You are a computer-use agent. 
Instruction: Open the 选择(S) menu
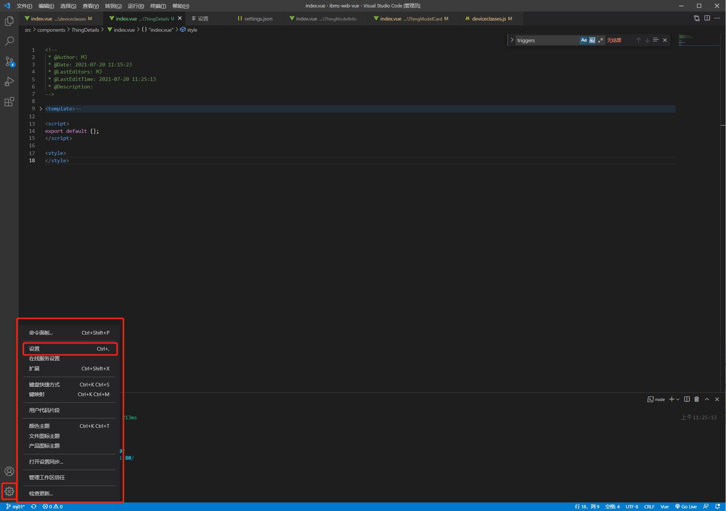point(68,6)
